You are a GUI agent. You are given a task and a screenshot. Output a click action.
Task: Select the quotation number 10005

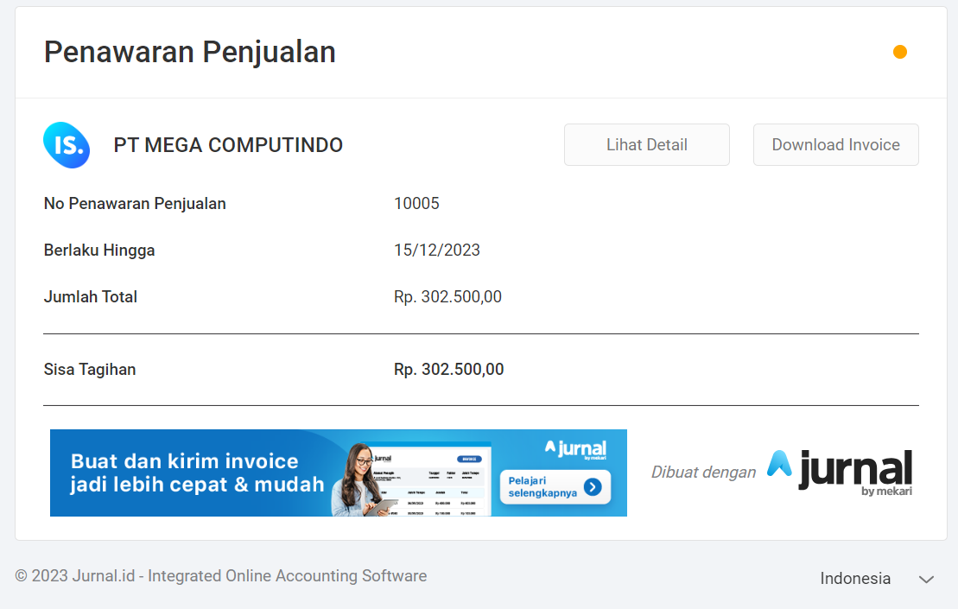tap(416, 203)
